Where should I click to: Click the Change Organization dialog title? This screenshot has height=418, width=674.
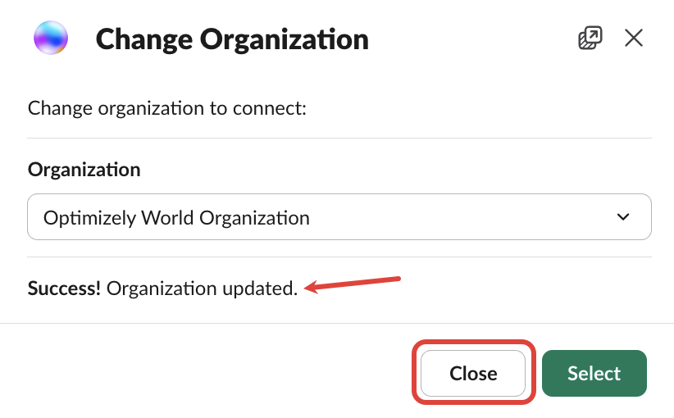[x=232, y=39]
